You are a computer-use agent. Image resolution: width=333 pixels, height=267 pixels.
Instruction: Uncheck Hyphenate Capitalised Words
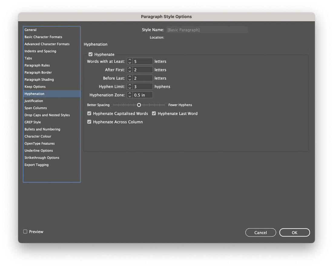point(89,113)
